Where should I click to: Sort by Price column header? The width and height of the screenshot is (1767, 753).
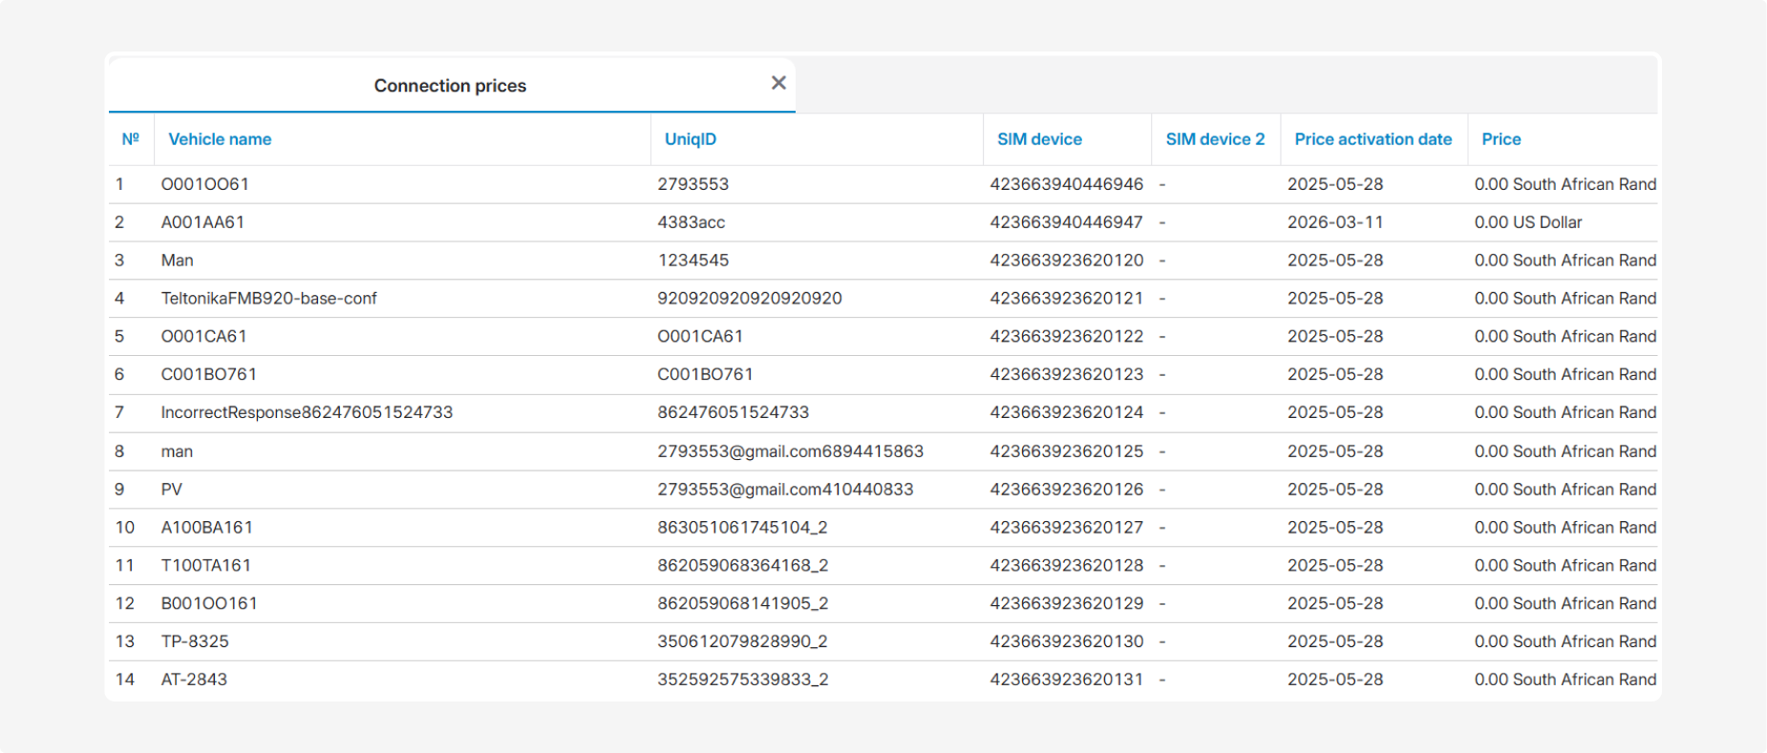[x=1501, y=139]
